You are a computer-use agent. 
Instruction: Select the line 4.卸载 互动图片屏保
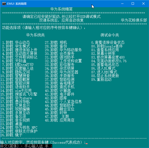20,54
